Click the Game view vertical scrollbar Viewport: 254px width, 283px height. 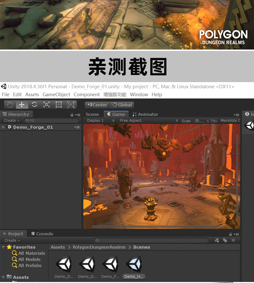point(237,176)
